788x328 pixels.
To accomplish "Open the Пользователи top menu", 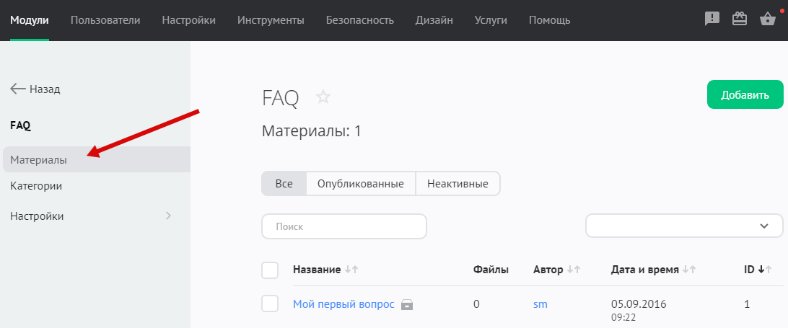I will [105, 20].
